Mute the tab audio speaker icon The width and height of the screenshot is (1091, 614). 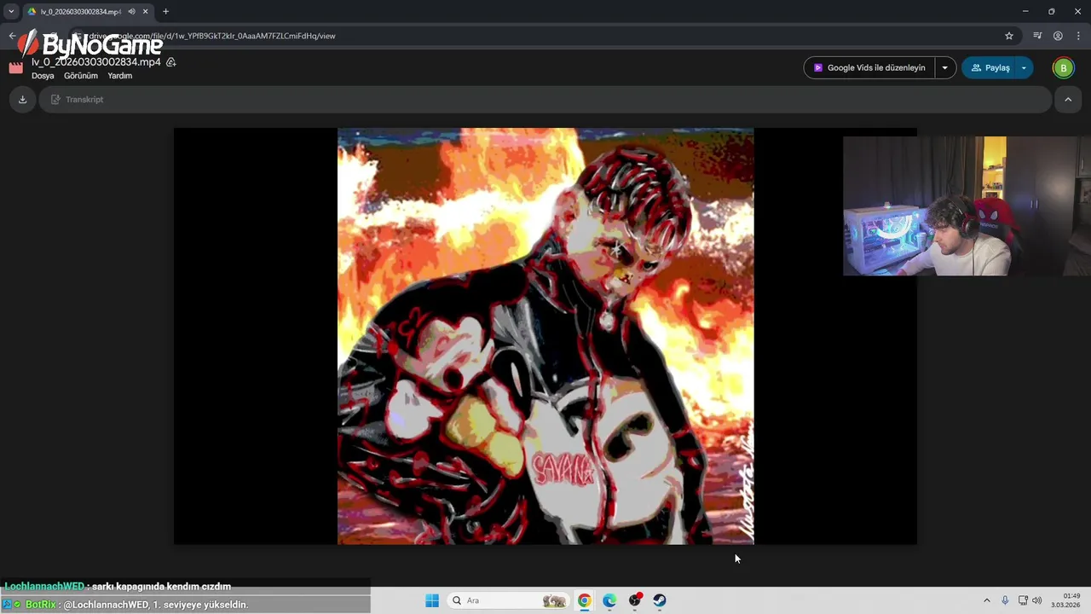pyautogui.click(x=131, y=12)
